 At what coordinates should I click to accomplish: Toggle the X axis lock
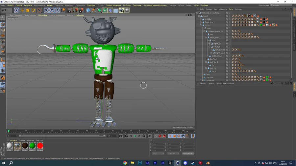pyautogui.click(x=46, y=10)
